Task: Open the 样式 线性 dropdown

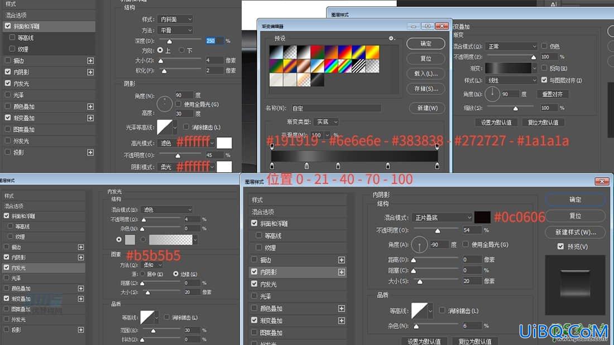Action: (x=511, y=80)
